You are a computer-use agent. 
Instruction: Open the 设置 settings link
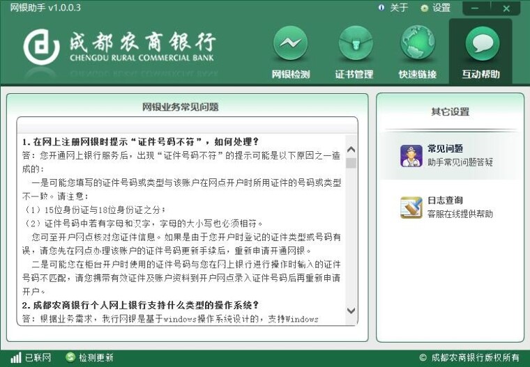[441, 8]
